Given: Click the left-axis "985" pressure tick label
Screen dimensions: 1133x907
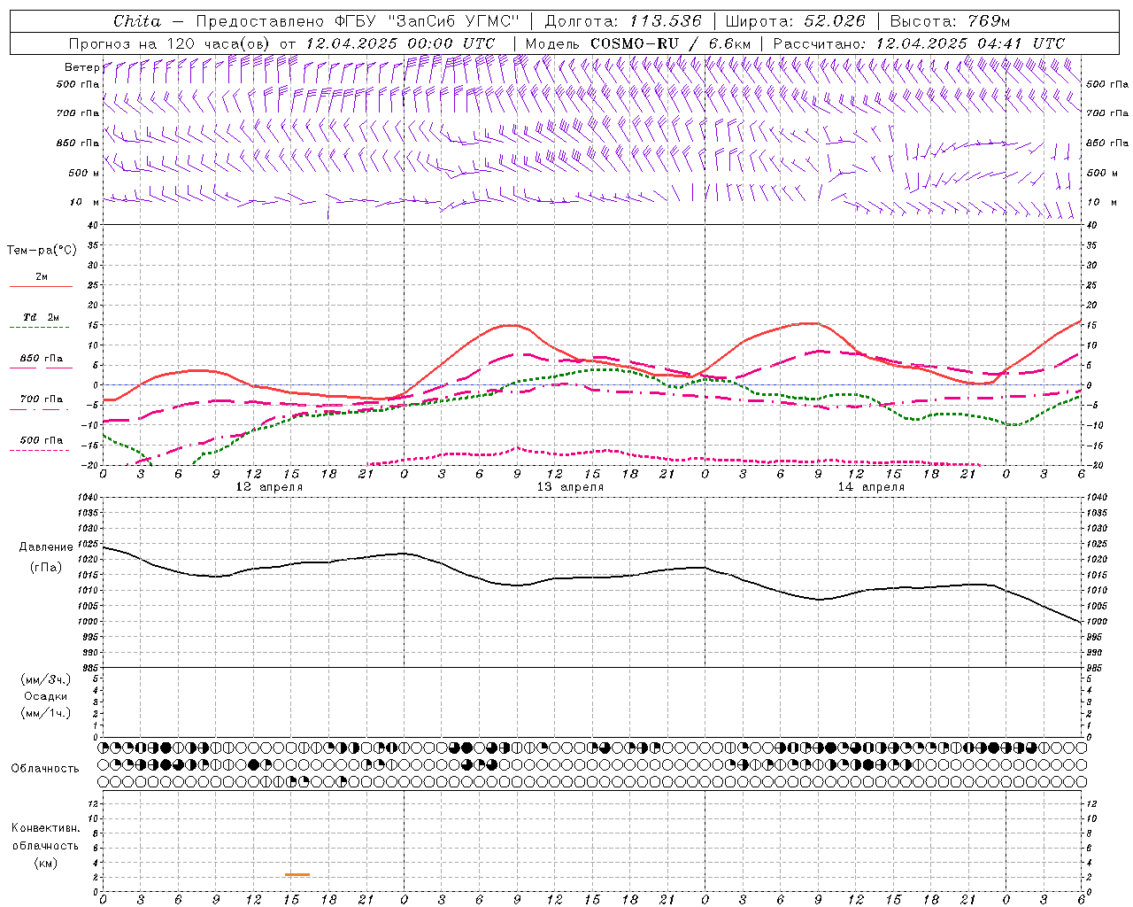Looking at the screenshot, I should [90, 668].
